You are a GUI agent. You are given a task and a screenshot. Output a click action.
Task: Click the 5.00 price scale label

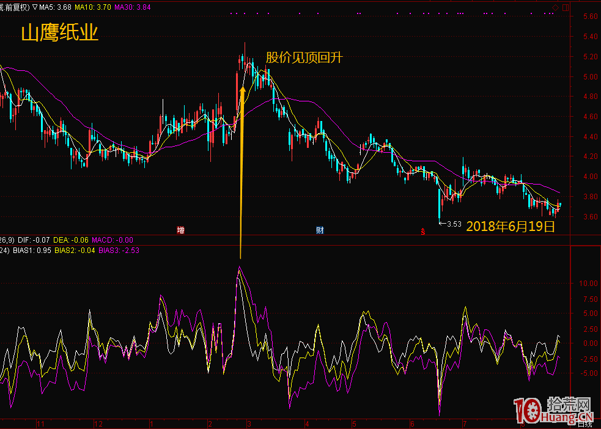[589, 77]
